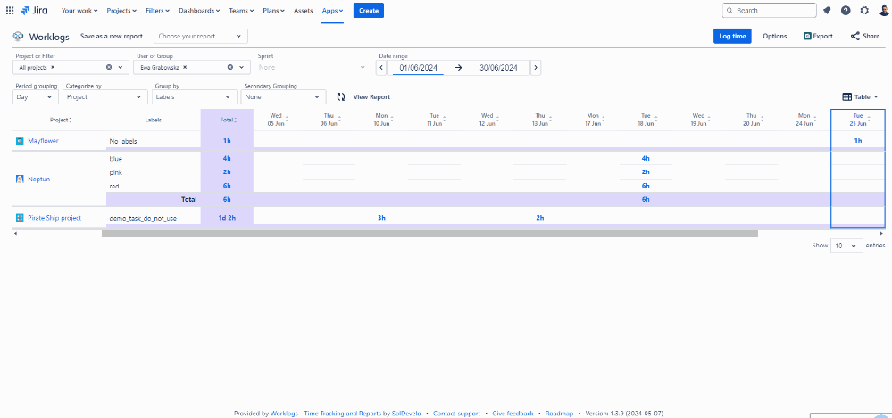Remove the Ewa Grabowska user tag
Viewport: 892px width, 418px height.
pos(185,67)
